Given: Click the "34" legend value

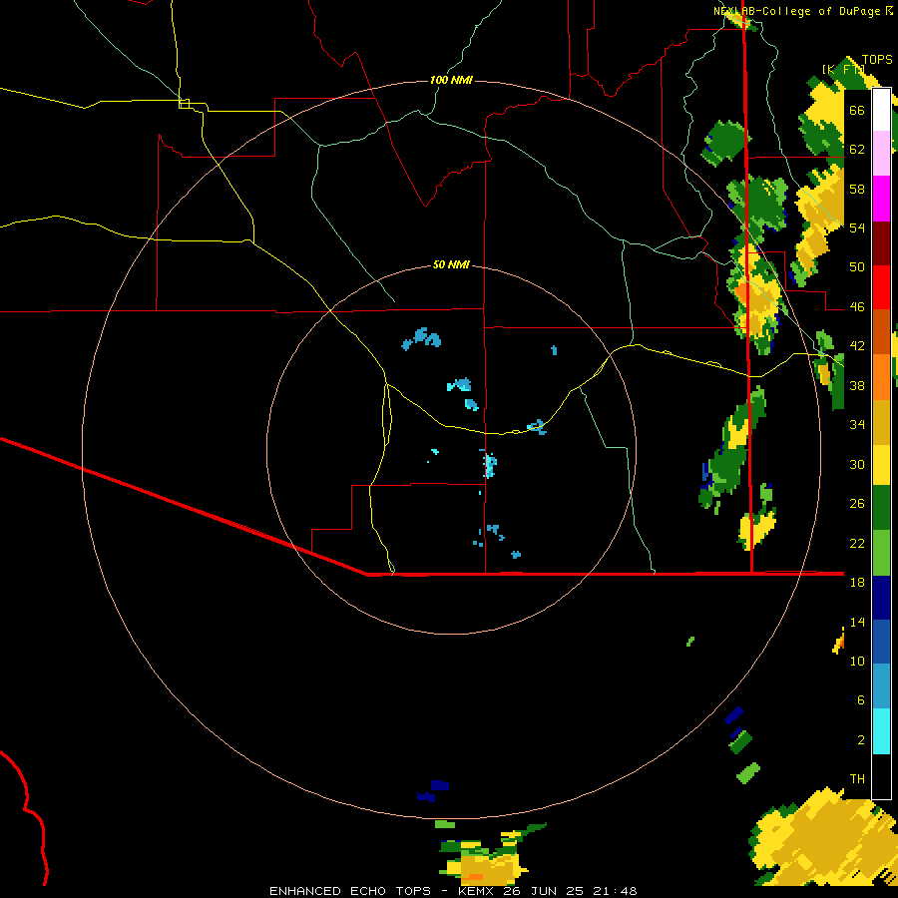Looking at the screenshot, I should pyautogui.click(x=857, y=424).
